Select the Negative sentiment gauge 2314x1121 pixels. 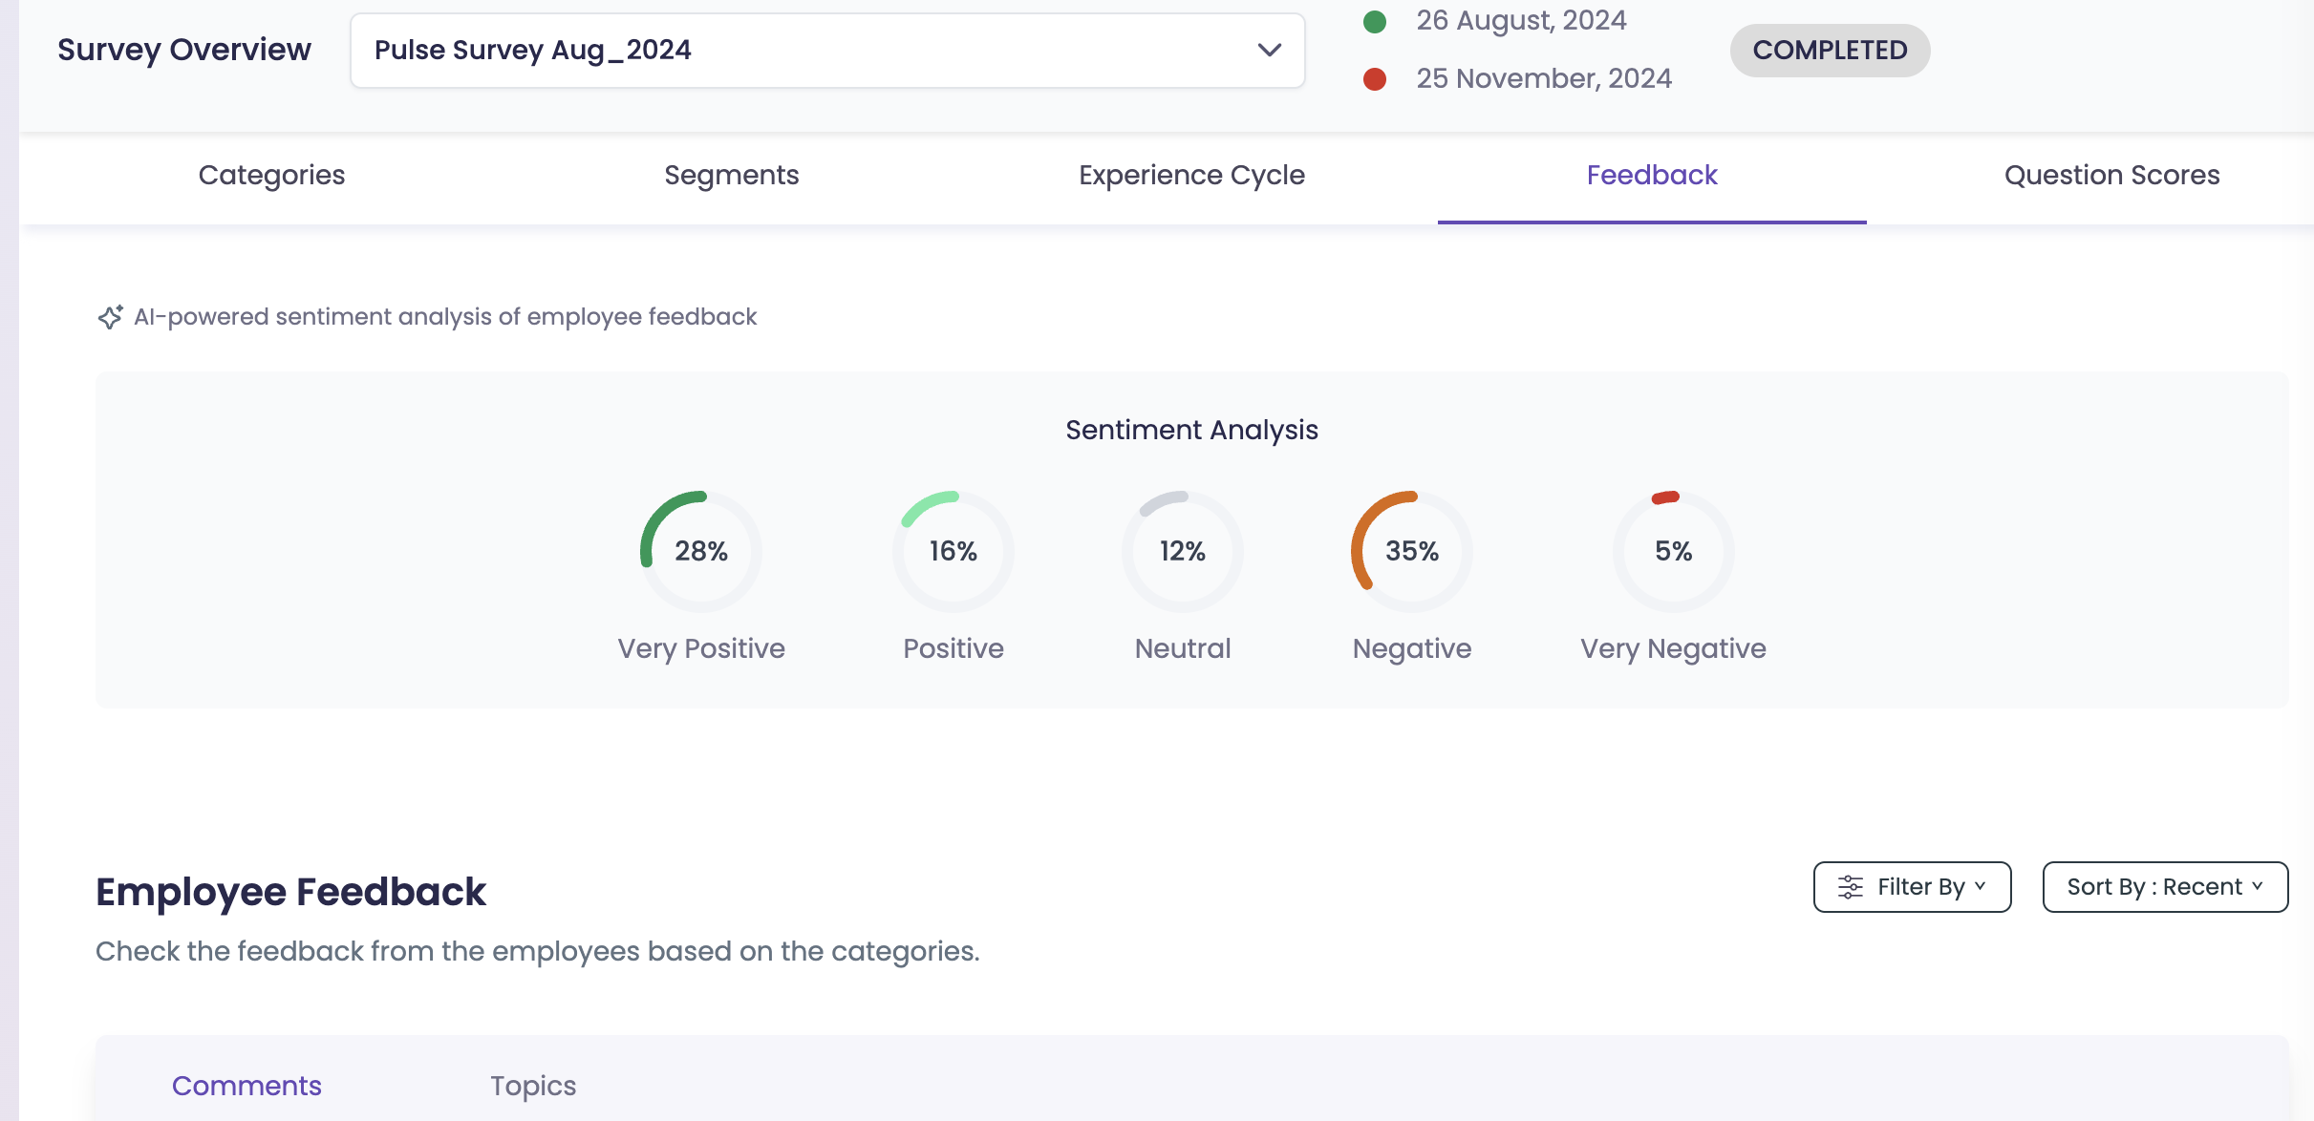1411,551
